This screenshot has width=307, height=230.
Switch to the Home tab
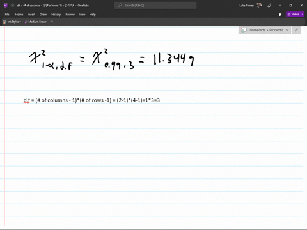19,15
